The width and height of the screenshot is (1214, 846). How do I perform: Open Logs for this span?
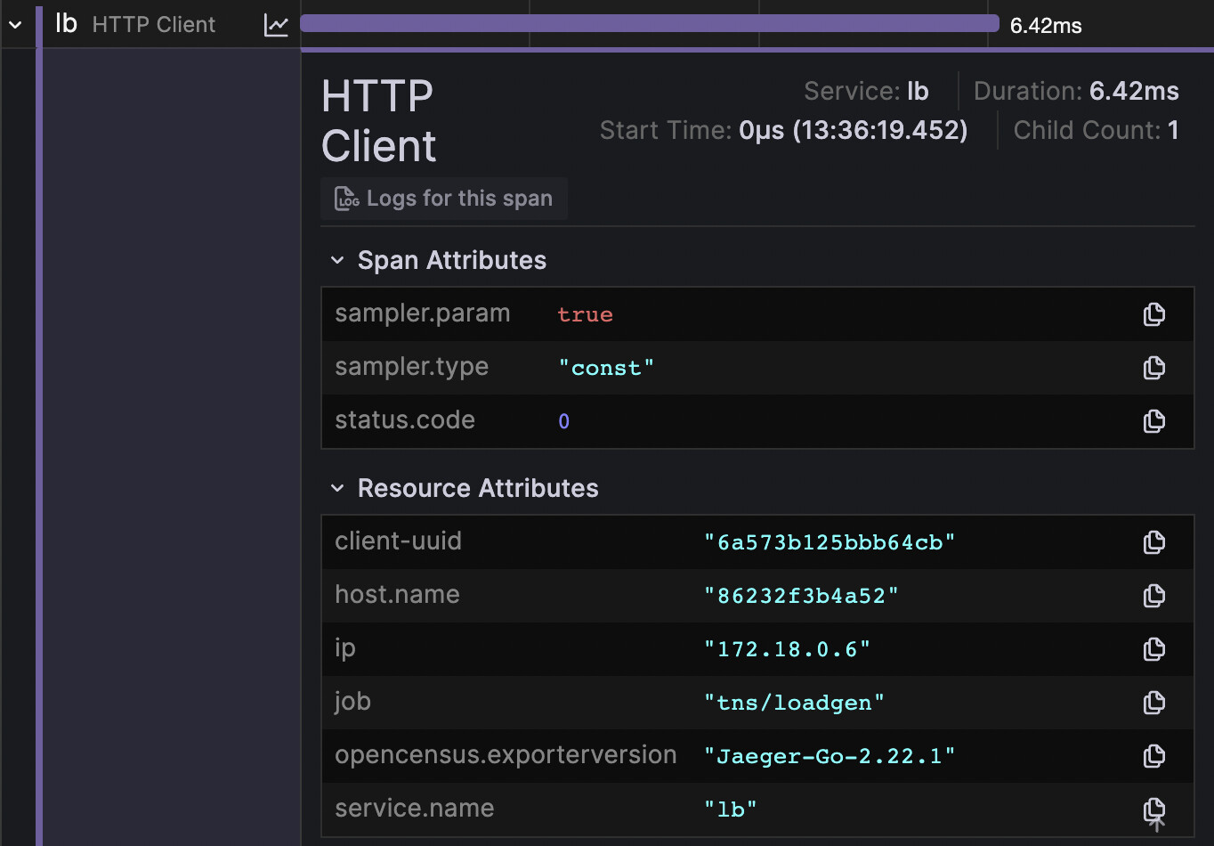(x=444, y=199)
